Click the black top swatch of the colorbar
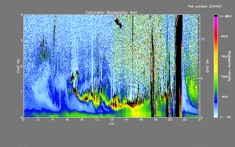The height and width of the screenshot is (147, 235). pyautogui.click(x=216, y=16)
